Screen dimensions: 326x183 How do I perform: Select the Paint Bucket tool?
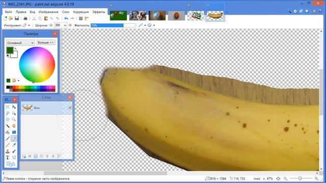[8, 132]
